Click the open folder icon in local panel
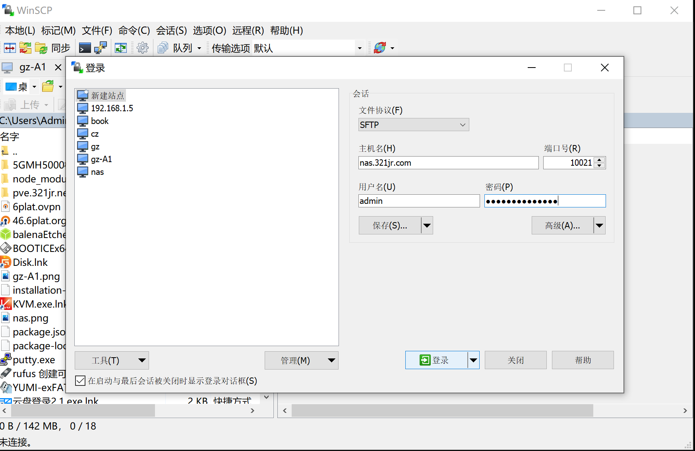The width and height of the screenshot is (695, 451). tap(48, 86)
